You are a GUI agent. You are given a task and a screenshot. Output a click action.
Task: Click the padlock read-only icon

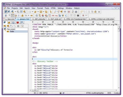[x=23, y=16]
